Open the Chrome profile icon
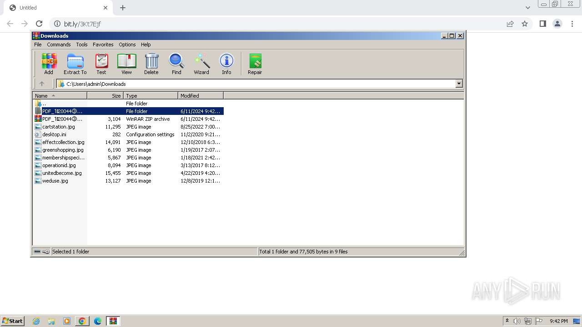 coord(557,24)
